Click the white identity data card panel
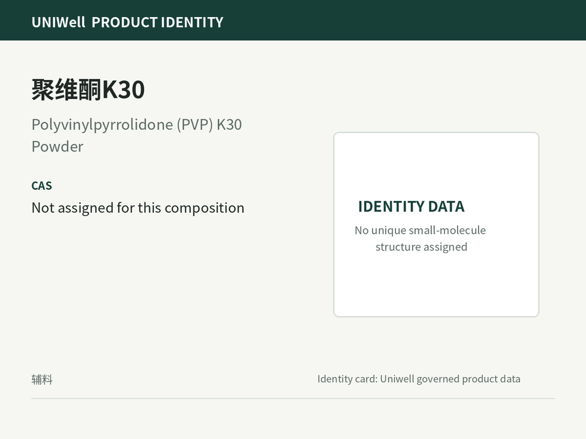The width and height of the screenshot is (586, 439). coord(436,224)
